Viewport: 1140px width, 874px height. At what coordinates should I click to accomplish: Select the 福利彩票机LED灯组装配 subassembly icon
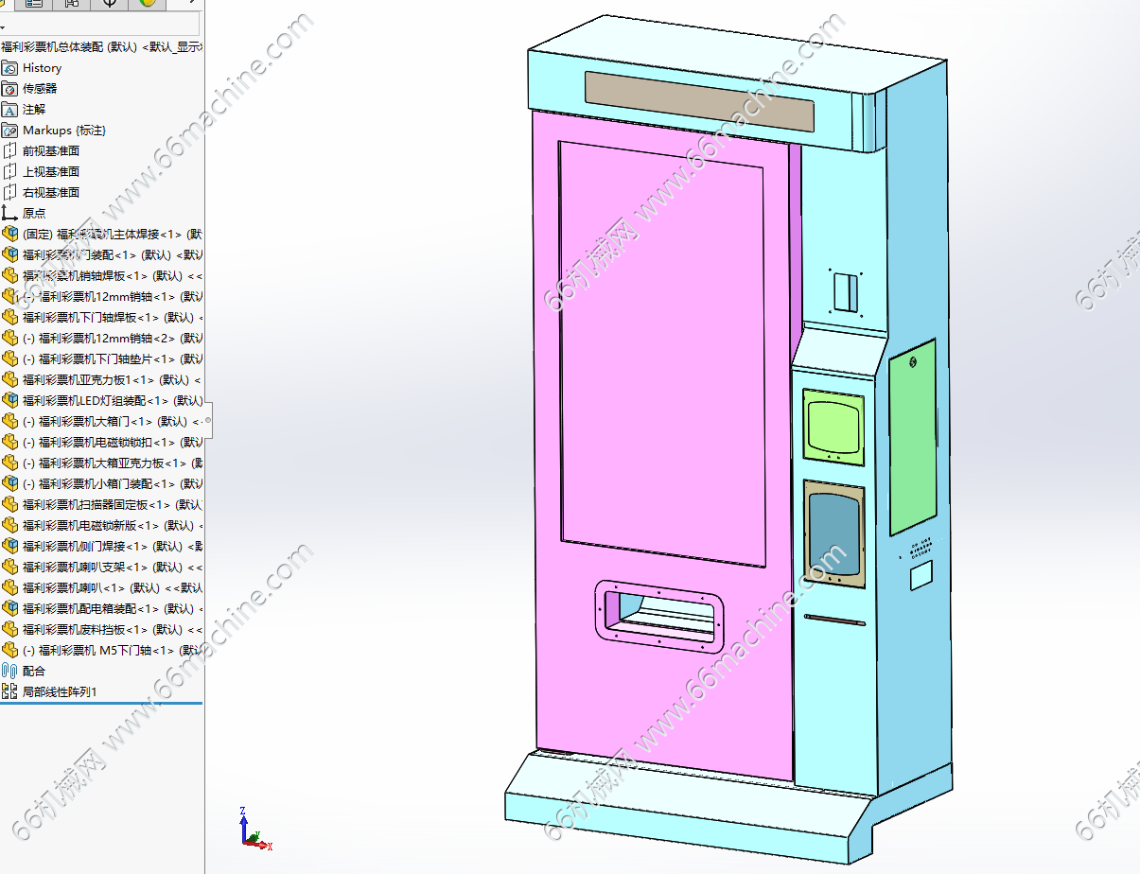[x=9, y=401]
